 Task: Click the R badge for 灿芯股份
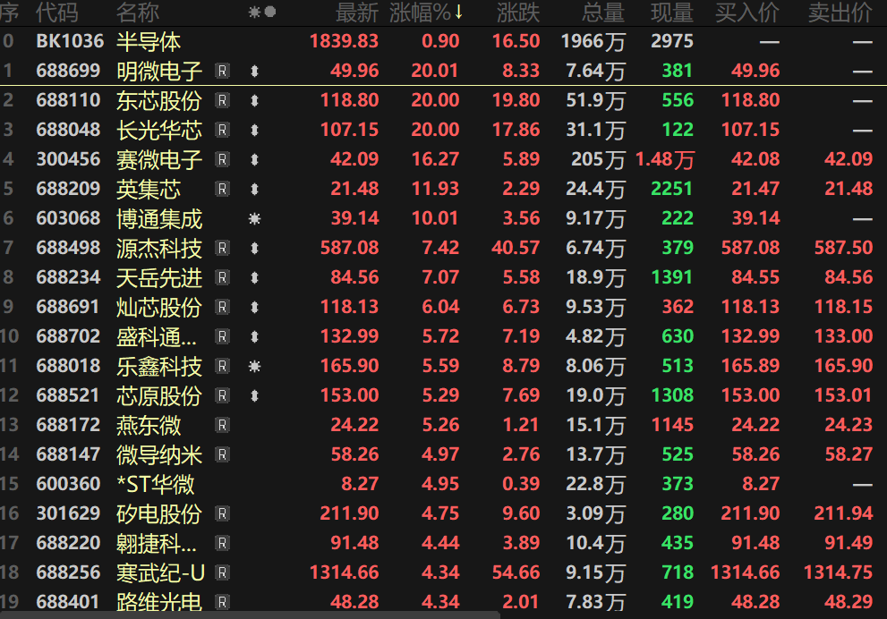coord(222,307)
